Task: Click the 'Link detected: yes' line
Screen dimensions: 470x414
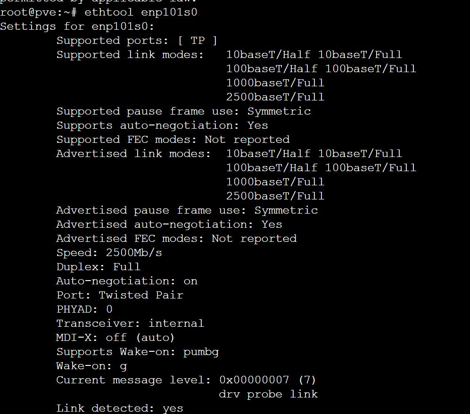Action: [119, 408]
